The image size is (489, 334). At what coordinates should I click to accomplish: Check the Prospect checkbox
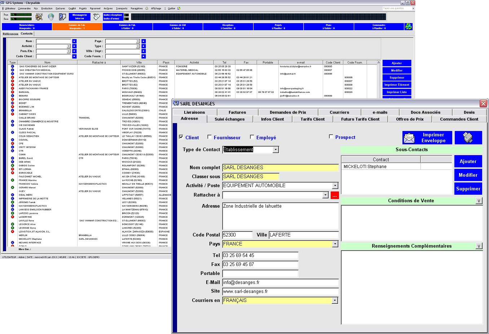tap(331, 137)
